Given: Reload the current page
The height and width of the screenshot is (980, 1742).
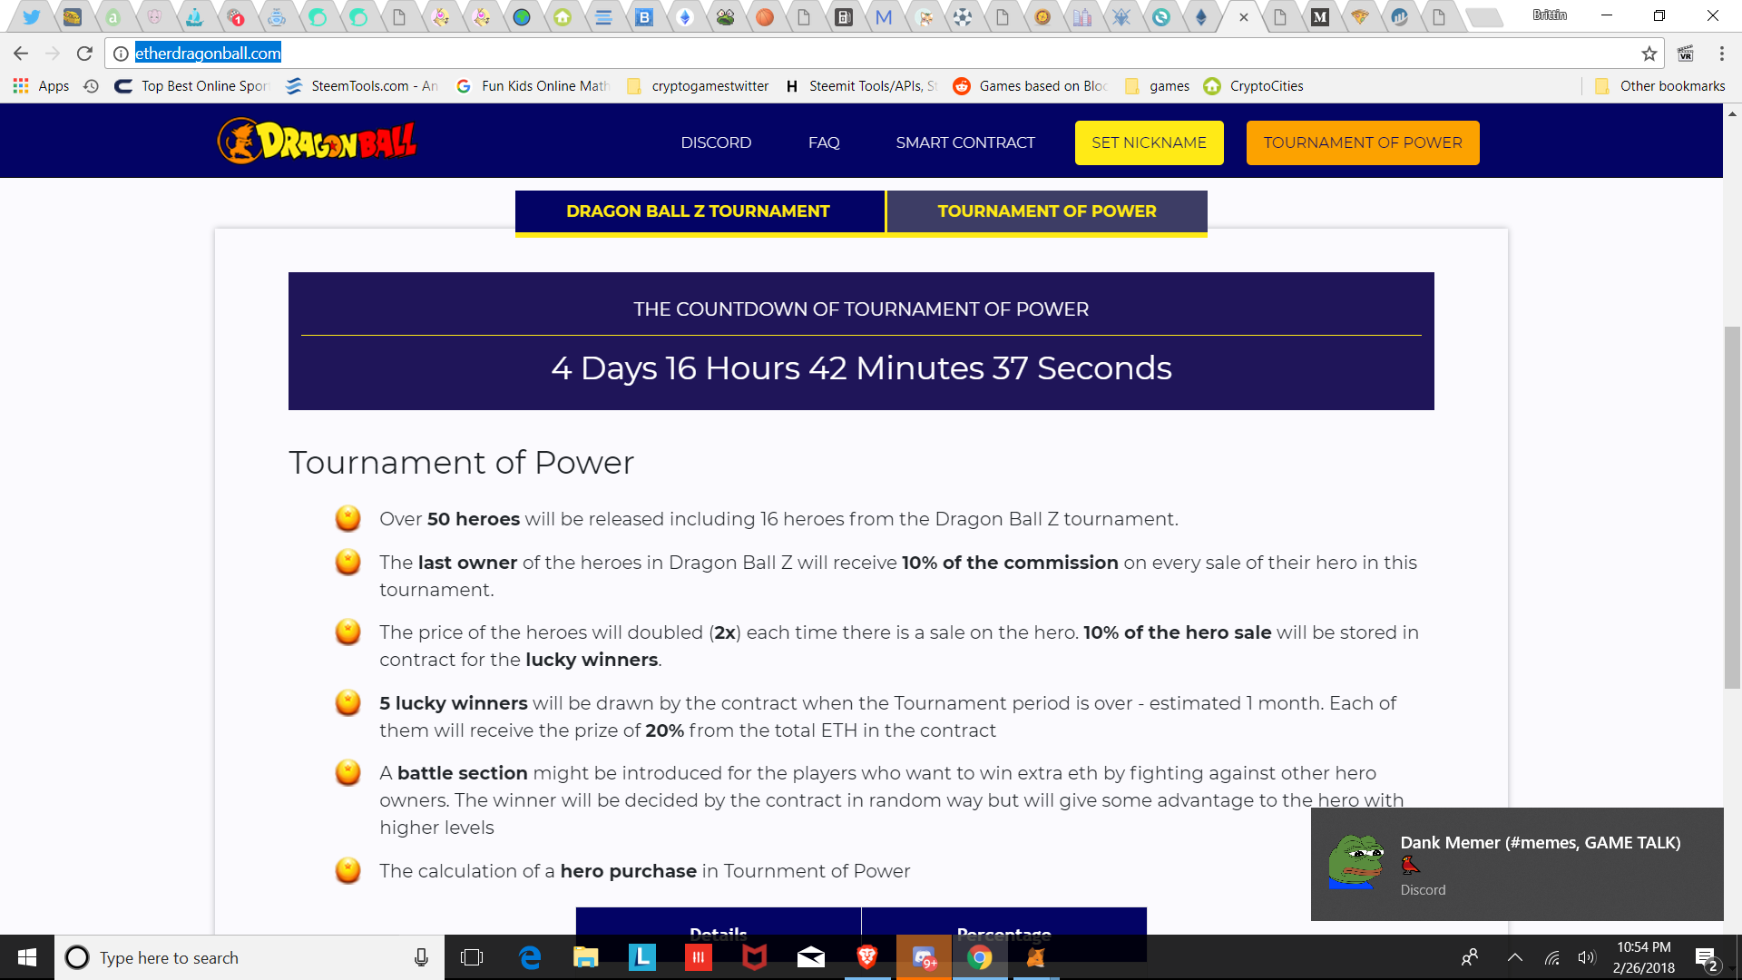Looking at the screenshot, I should [84, 54].
